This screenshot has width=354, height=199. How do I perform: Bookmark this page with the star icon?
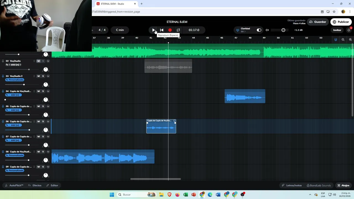click(334, 12)
